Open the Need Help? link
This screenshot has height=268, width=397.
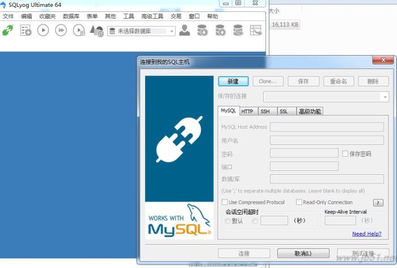[367, 234]
